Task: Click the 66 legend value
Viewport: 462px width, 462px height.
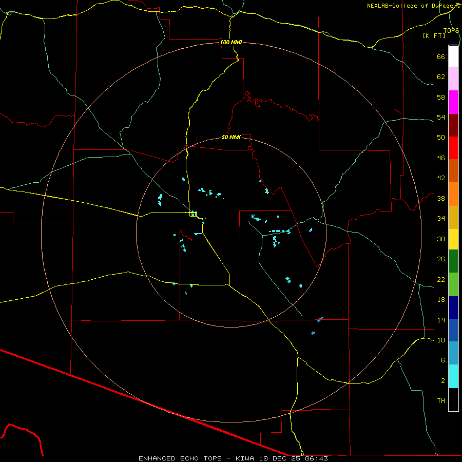Action: [x=441, y=56]
